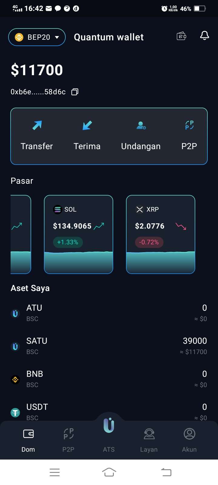Open the ATU asset row
The image size is (218, 485).
(109, 313)
